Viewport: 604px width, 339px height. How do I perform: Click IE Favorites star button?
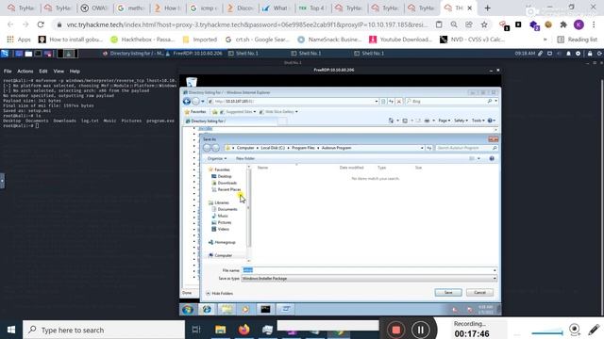point(195,112)
